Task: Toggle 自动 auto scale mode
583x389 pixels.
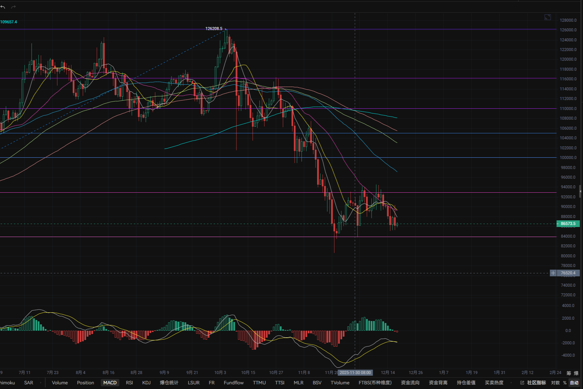Action: [x=574, y=383]
